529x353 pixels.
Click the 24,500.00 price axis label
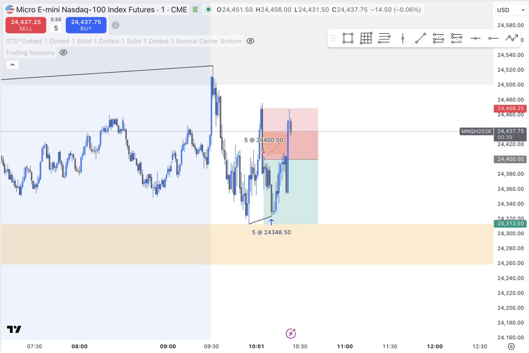tap(511, 85)
